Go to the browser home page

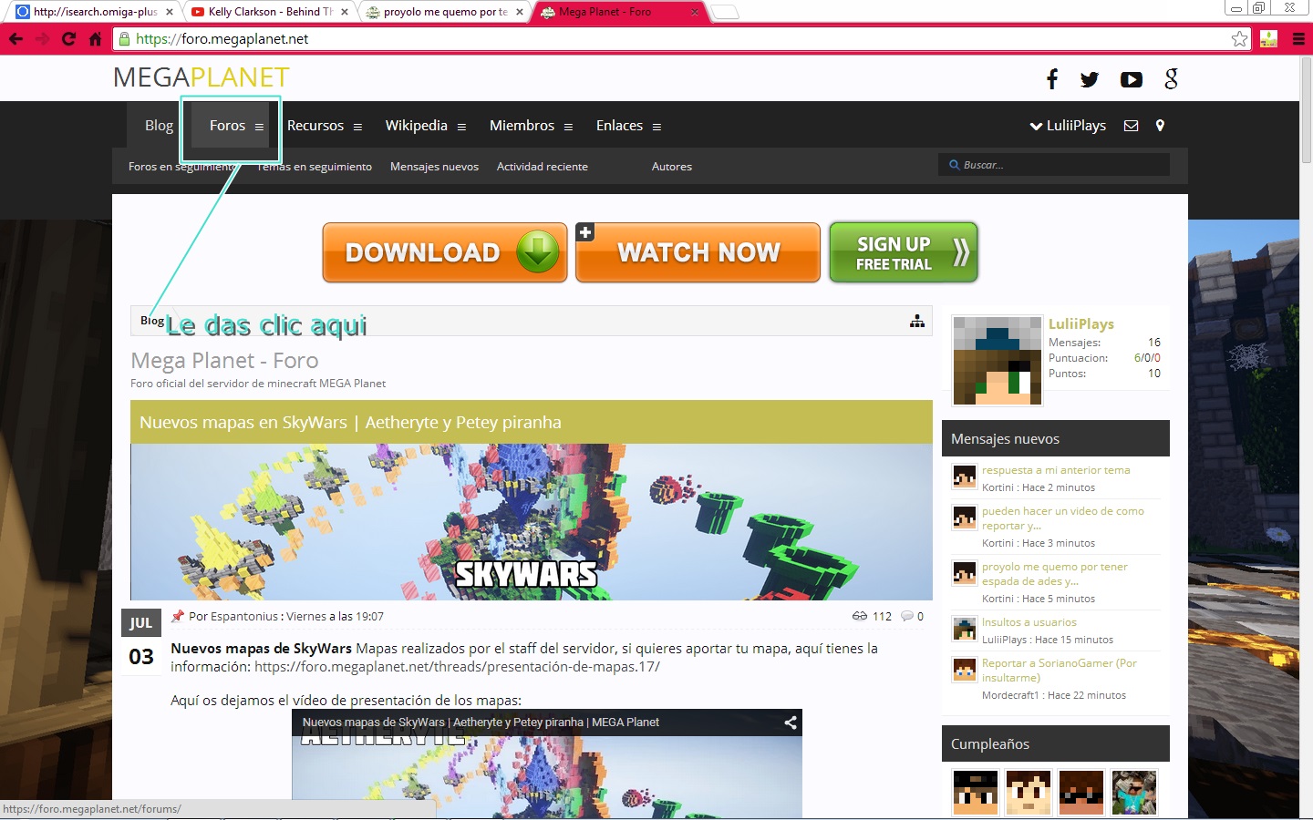coord(95,38)
